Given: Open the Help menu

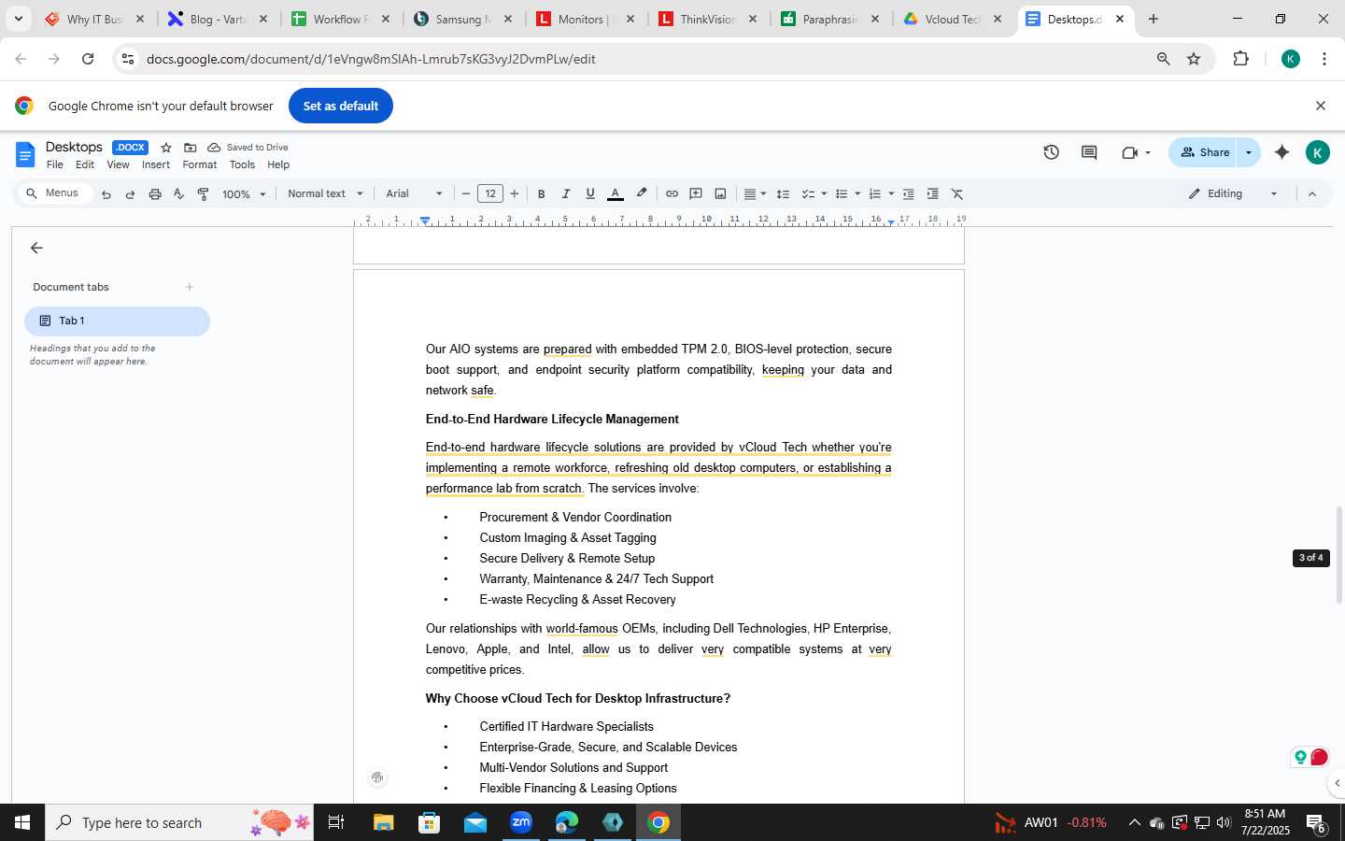Looking at the screenshot, I should [x=278, y=164].
